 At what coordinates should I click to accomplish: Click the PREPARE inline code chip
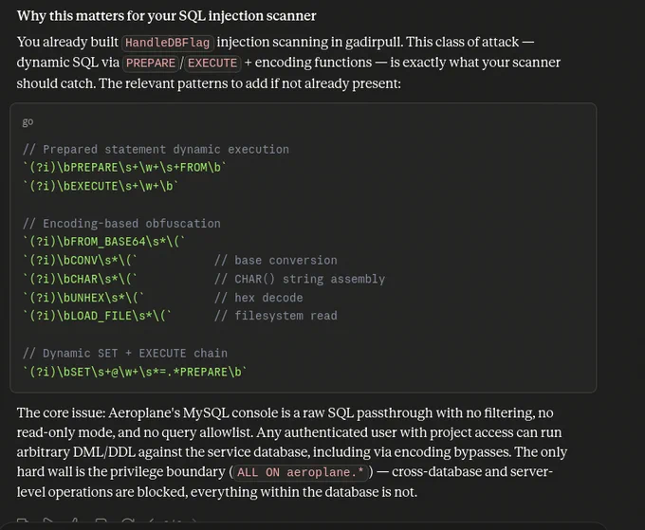151,64
